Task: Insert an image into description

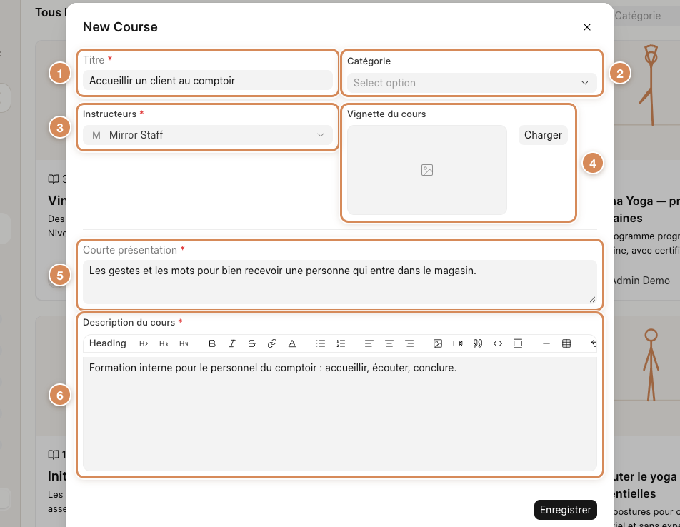Action: pos(438,343)
